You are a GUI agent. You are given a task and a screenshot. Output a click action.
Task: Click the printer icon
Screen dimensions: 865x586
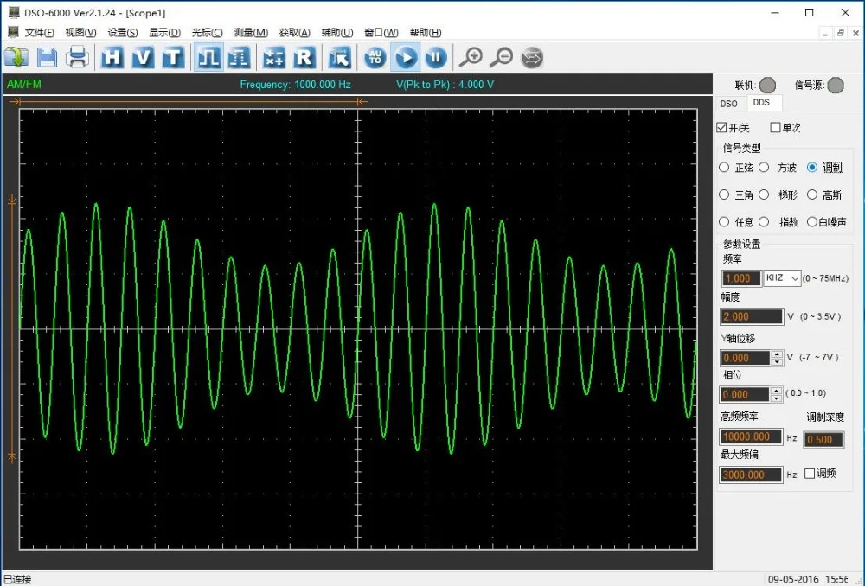pyautogui.click(x=77, y=57)
